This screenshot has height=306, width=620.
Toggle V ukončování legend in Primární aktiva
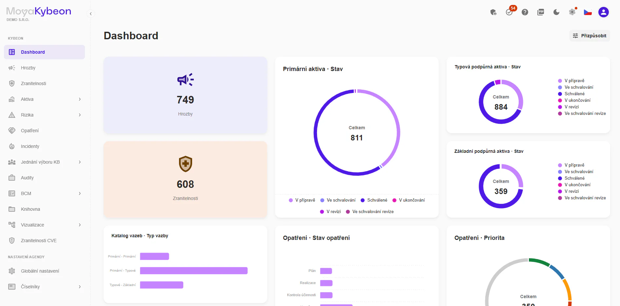click(409, 200)
